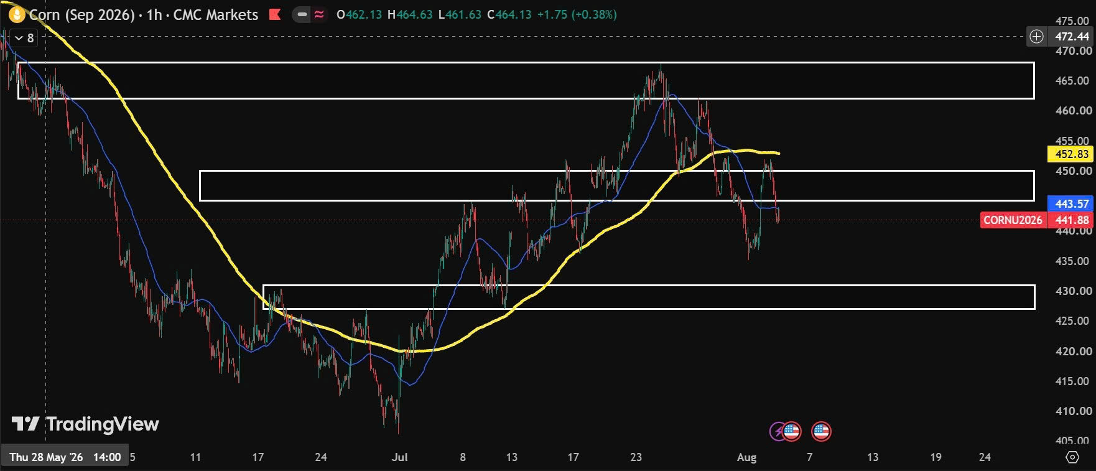Viewport: 1096px width, 471px height.
Task: Click the Thu 28 May '26 14:00 date label
Action: (65, 457)
